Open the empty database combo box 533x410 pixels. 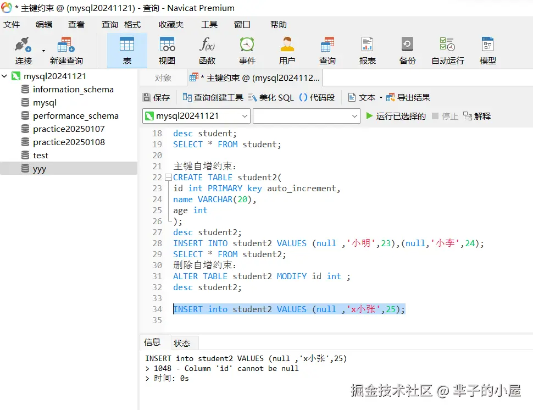pos(306,116)
